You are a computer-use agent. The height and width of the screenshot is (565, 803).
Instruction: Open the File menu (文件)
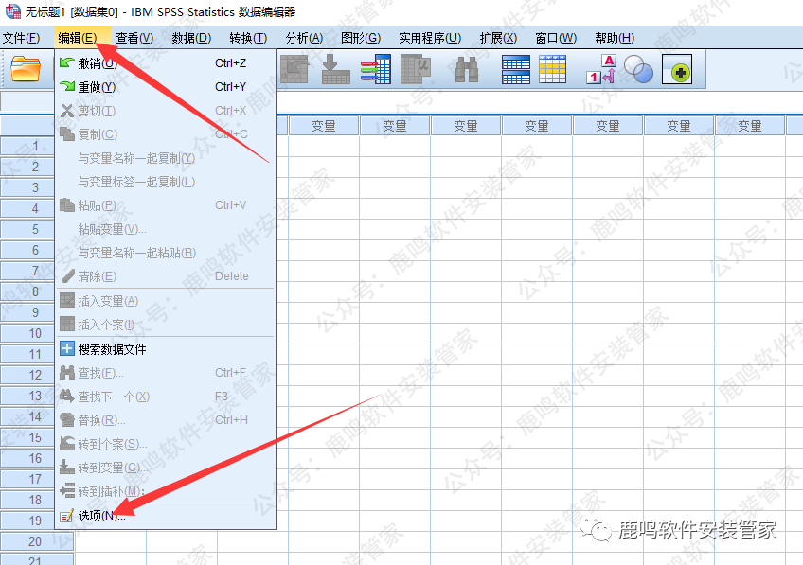point(21,38)
